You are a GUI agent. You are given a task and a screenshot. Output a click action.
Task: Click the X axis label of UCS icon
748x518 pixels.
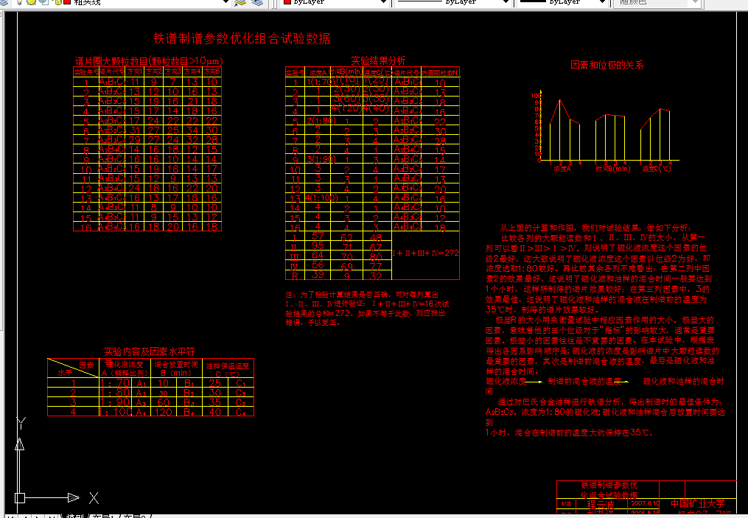[x=94, y=498]
